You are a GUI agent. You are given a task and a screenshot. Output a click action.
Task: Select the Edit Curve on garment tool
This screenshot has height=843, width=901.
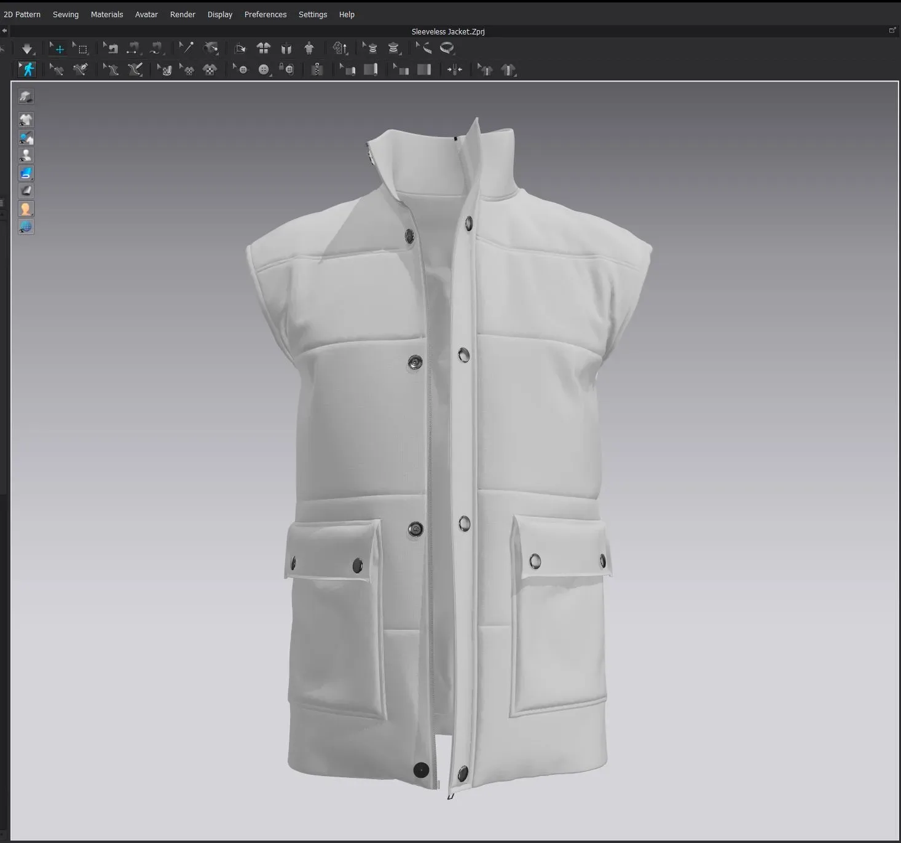tap(57, 69)
